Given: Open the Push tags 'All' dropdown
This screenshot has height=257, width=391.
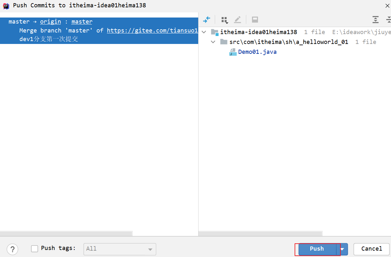Looking at the screenshot, I should [x=120, y=249].
